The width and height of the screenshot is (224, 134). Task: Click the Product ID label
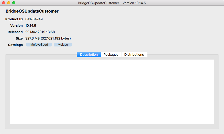click(14, 19)
